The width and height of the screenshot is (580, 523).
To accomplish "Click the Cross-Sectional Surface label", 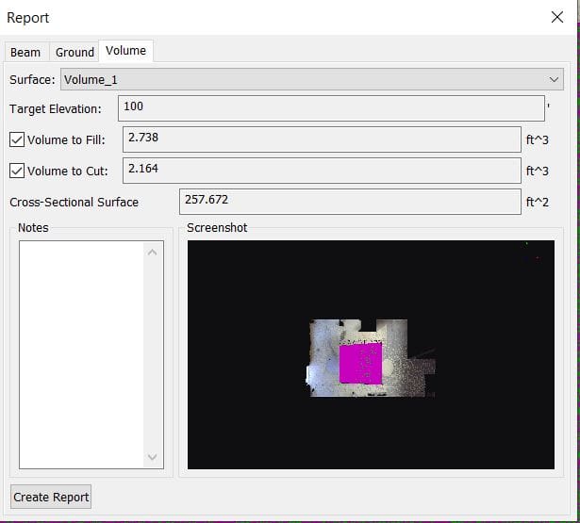I will (74, 203).
